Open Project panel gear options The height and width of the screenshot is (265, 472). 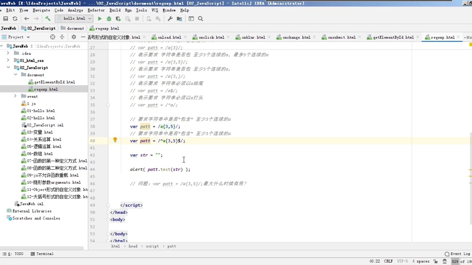click(74, 37)
